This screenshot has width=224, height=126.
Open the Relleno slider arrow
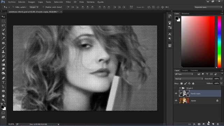[221, 83]
